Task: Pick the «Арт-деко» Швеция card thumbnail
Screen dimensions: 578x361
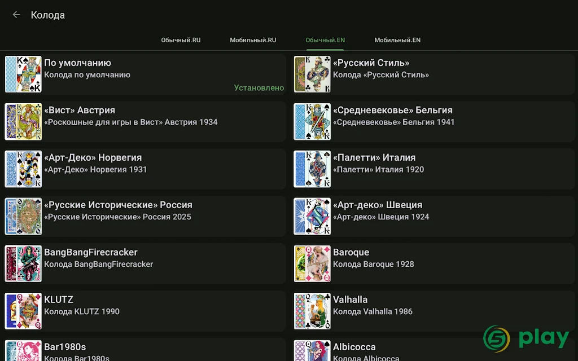Action: click(x=312, y=216)
